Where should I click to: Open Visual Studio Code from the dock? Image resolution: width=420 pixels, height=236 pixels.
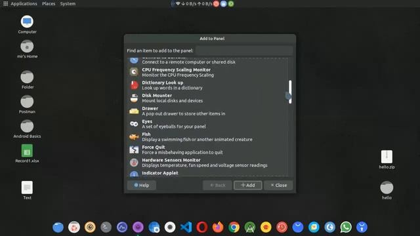pos(186,227)
